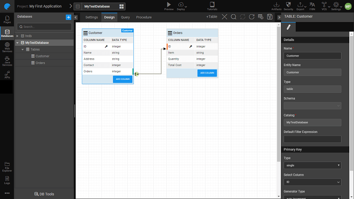Viewport: 354px width, 199px height.
Task: Open the Security shield icon
Action: tap(288, 5)
